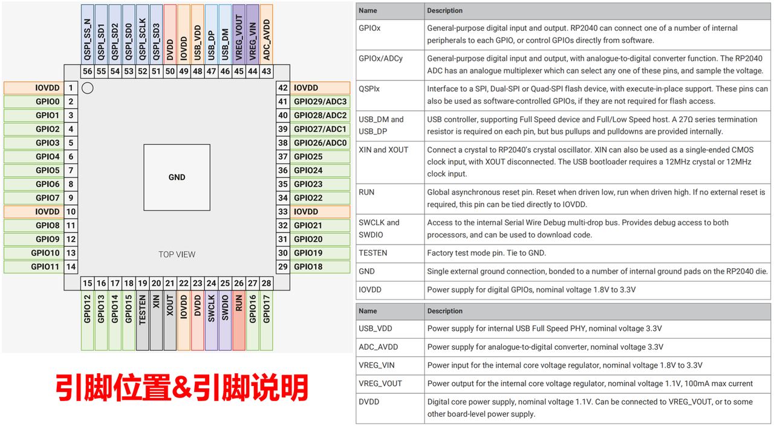Image resolution: width=774 pixels, height=427 pixels.
Task: Select the GPIO15 pin label
Action: (129, 320)
